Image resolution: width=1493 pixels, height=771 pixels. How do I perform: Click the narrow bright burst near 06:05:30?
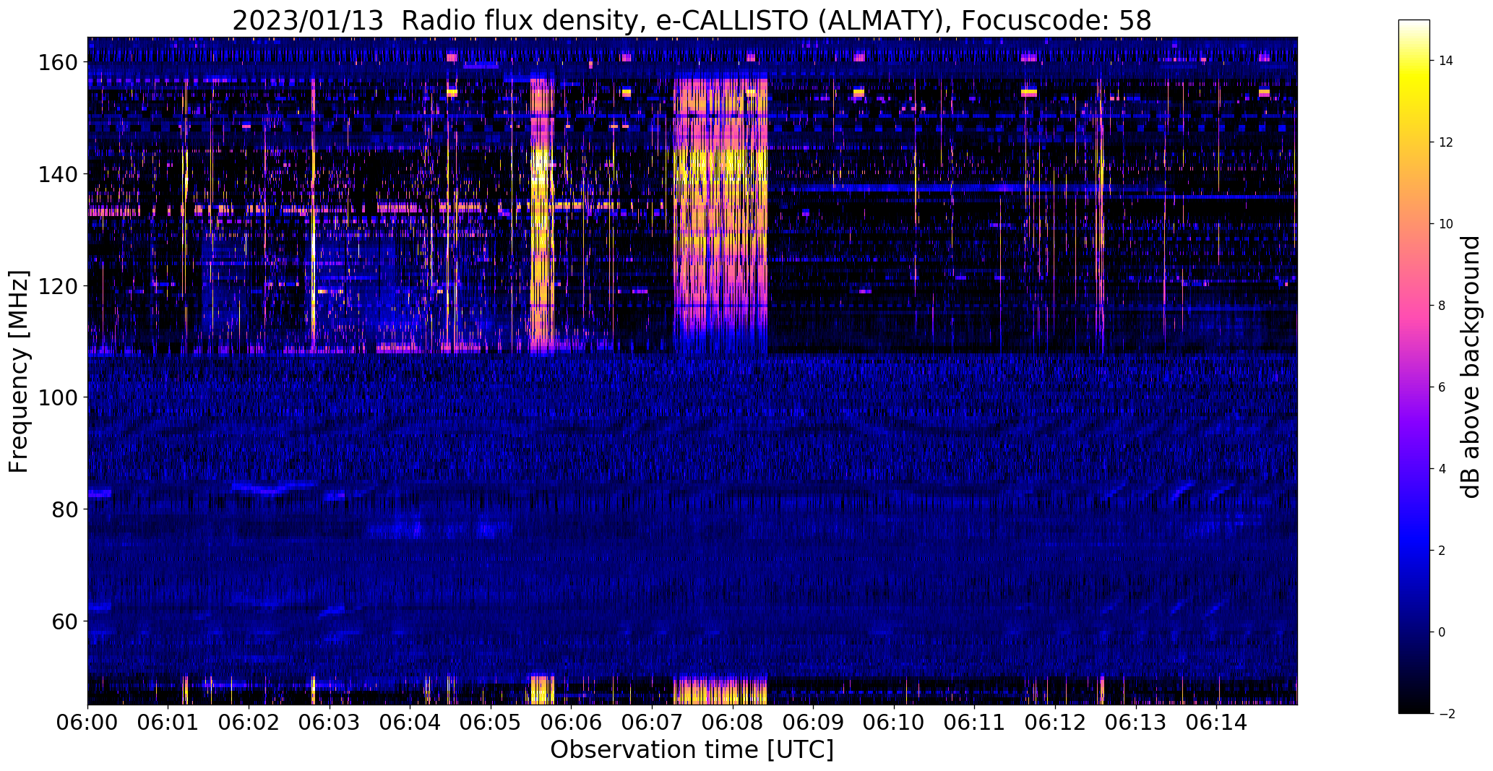coord(542,217)
